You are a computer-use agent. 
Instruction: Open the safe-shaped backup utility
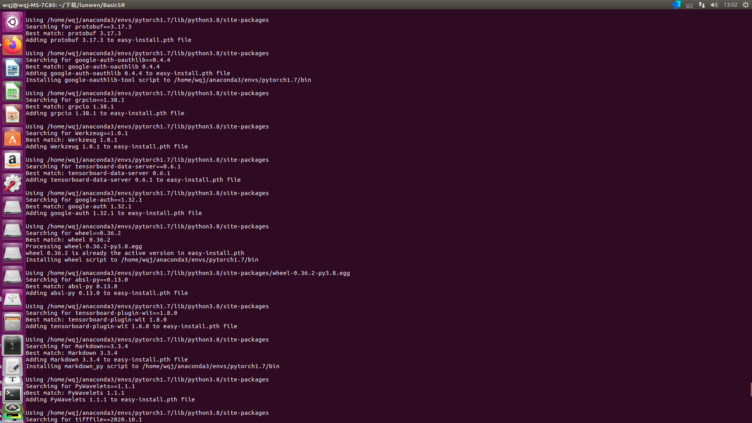[13, 345]
